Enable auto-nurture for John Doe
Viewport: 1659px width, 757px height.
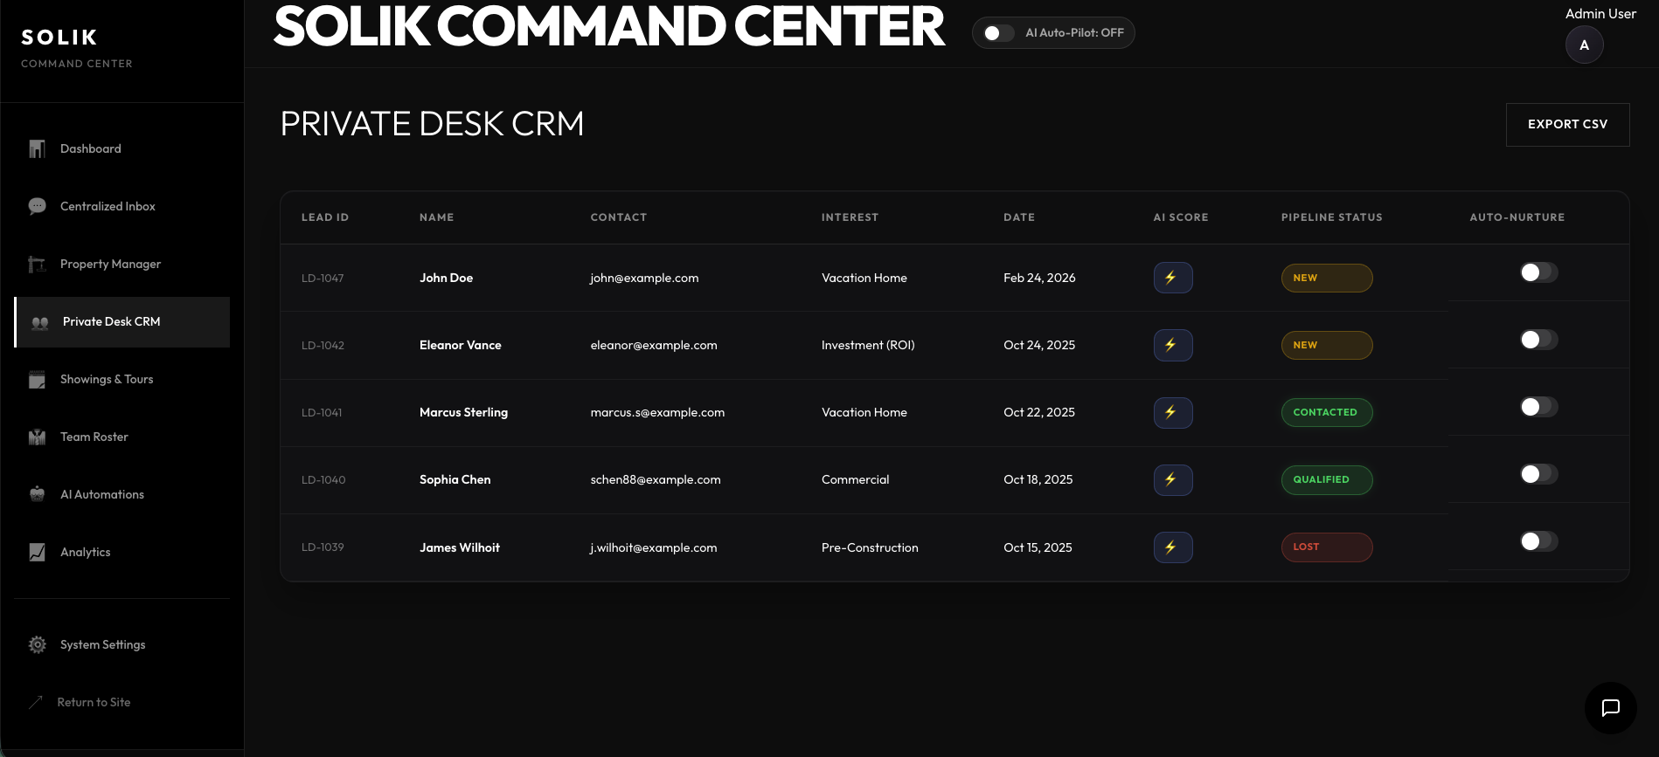(x=1538, y=272)
